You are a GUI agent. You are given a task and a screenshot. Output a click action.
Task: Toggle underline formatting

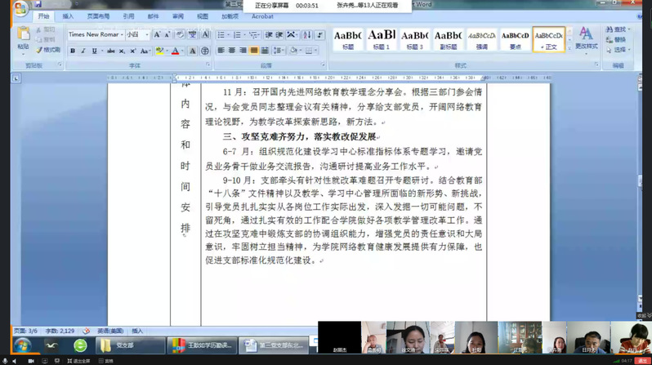pos(94,51)
